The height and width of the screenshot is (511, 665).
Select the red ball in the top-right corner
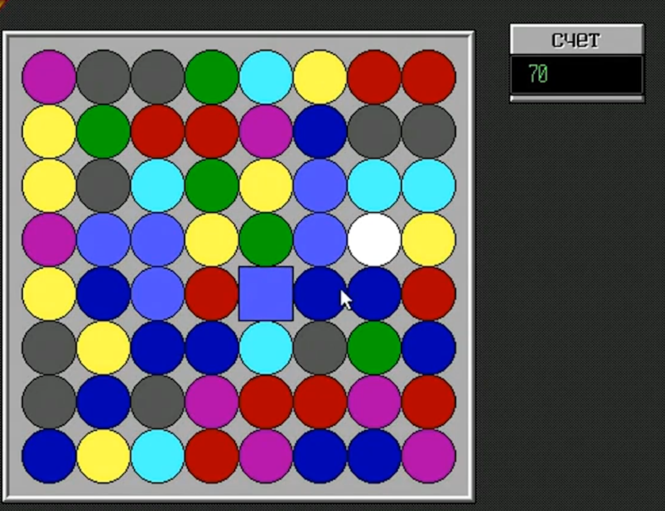click(428, 77)
